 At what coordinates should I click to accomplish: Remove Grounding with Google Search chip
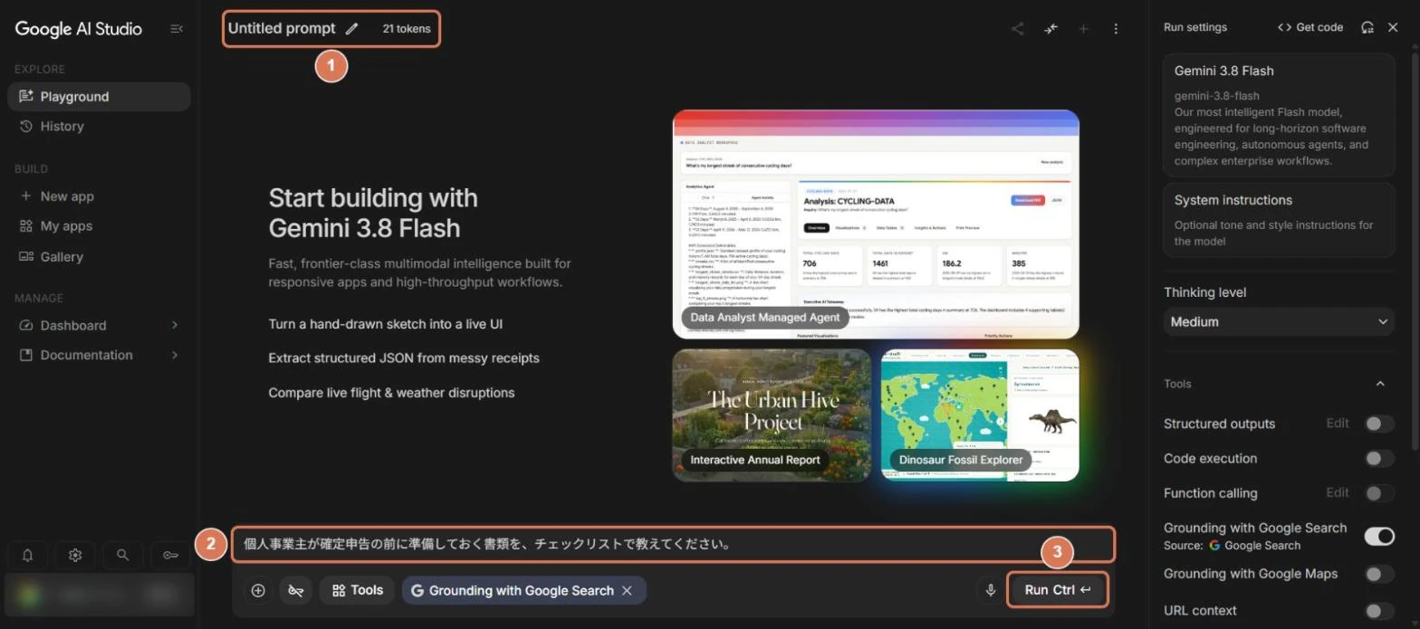tap(627, 590)
